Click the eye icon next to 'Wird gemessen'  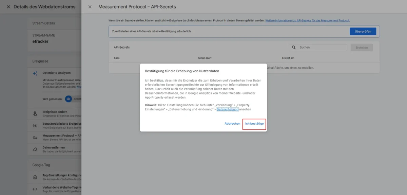click(69, 99)
